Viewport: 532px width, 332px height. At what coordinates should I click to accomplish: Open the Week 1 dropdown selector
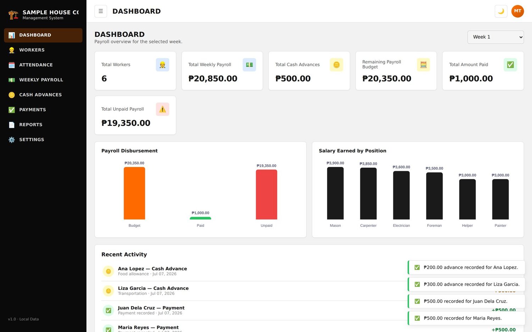click(x=495, y=37)
